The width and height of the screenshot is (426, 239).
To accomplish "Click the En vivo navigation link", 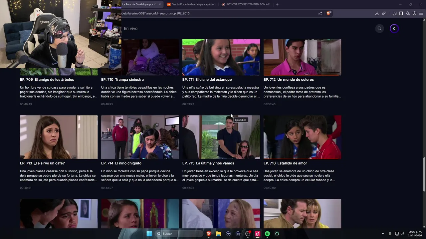I will [x=130, y=29].
